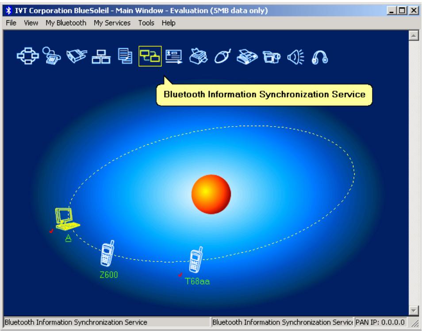This screenshot has height=331, width=422.
Task: Click the Z600 device label
Action: 109,275
